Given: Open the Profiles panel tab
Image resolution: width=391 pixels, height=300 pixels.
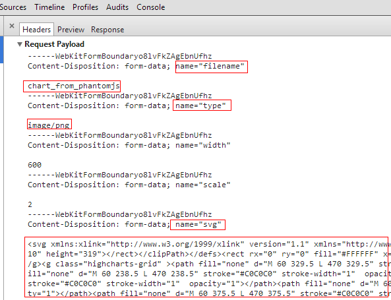Looking at the screenshot, I should pos(85,7).
